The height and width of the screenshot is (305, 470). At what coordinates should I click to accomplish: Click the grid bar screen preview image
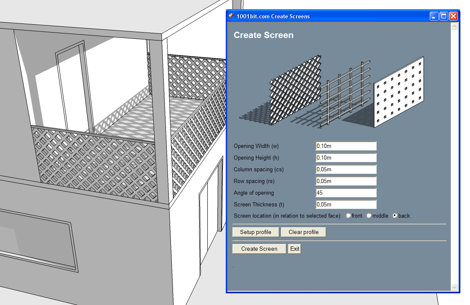click(x=345, y=94)
